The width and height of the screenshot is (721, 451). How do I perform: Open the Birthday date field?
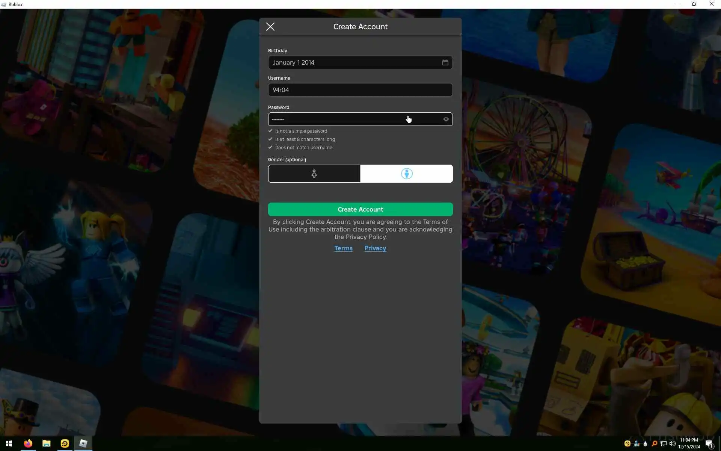click(353, 62)
